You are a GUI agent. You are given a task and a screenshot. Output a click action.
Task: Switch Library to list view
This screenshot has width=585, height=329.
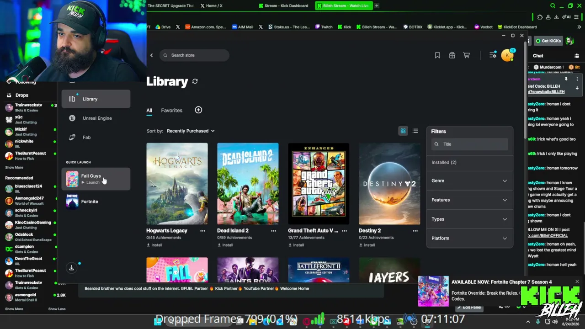415,131
